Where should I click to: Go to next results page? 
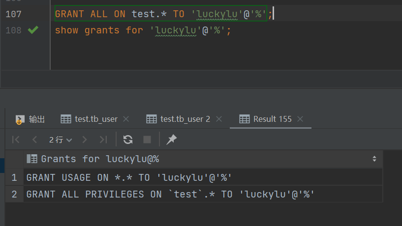click(x=85, y=140)
